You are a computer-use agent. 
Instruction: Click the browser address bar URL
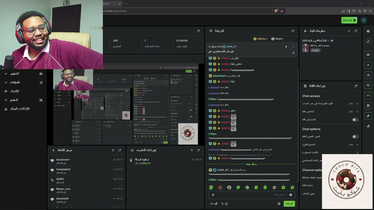115,11
